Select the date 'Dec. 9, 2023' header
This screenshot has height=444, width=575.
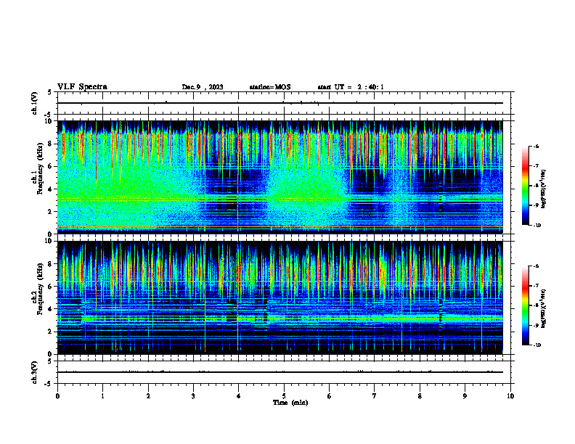pyautogui.click(x=203, y=87)
